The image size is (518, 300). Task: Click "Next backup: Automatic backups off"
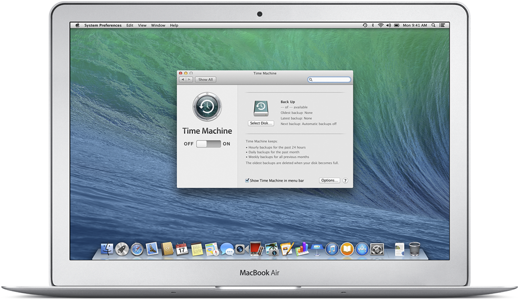(x=309, y=124)
